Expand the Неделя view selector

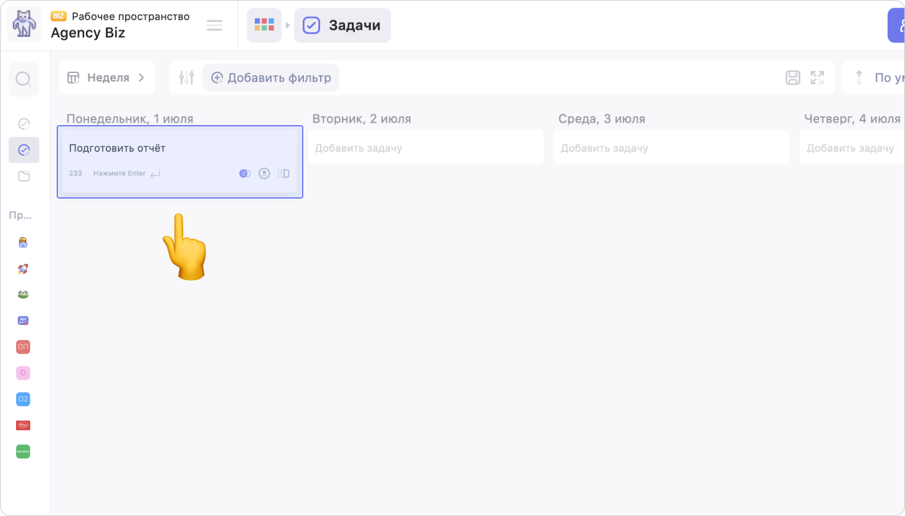[x=107, y=78]
